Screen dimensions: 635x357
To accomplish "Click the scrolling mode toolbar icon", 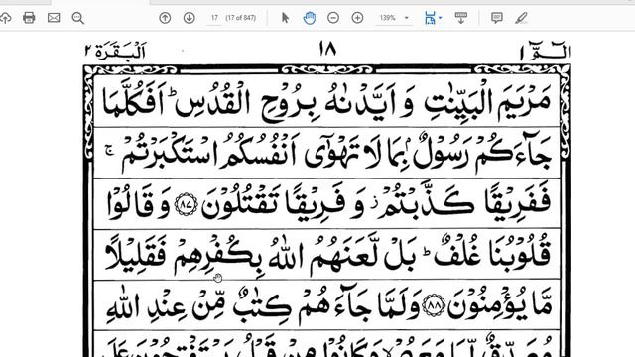I will 460,18.
